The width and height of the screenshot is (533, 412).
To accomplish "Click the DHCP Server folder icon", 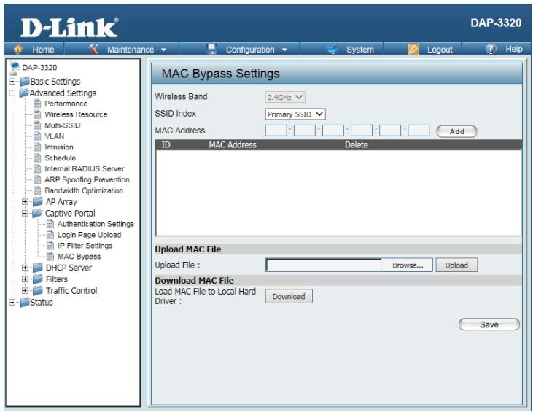I will pos(38,268).
